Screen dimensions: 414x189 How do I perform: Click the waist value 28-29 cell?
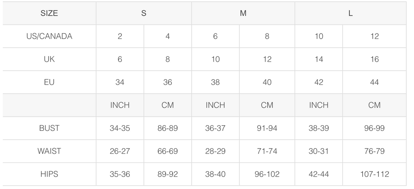click(x=215, y=151)
